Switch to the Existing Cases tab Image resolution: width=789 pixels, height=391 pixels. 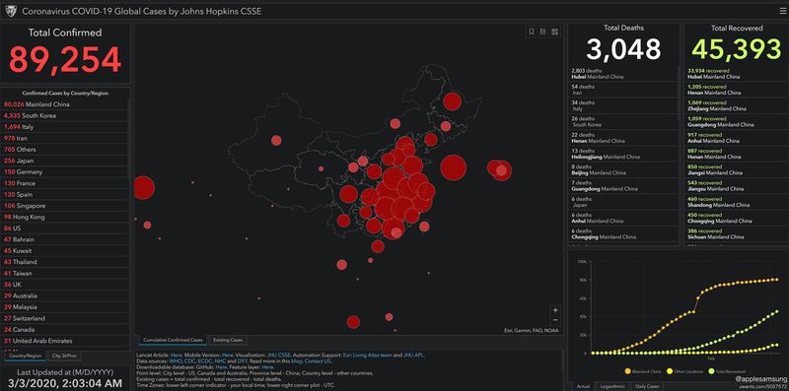(x=228, y=340)
